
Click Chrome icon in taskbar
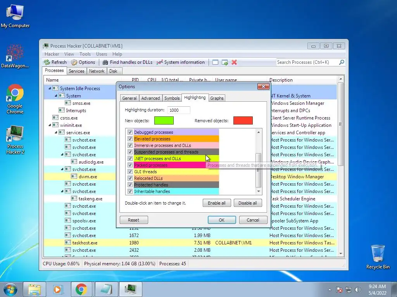point(81,289)
